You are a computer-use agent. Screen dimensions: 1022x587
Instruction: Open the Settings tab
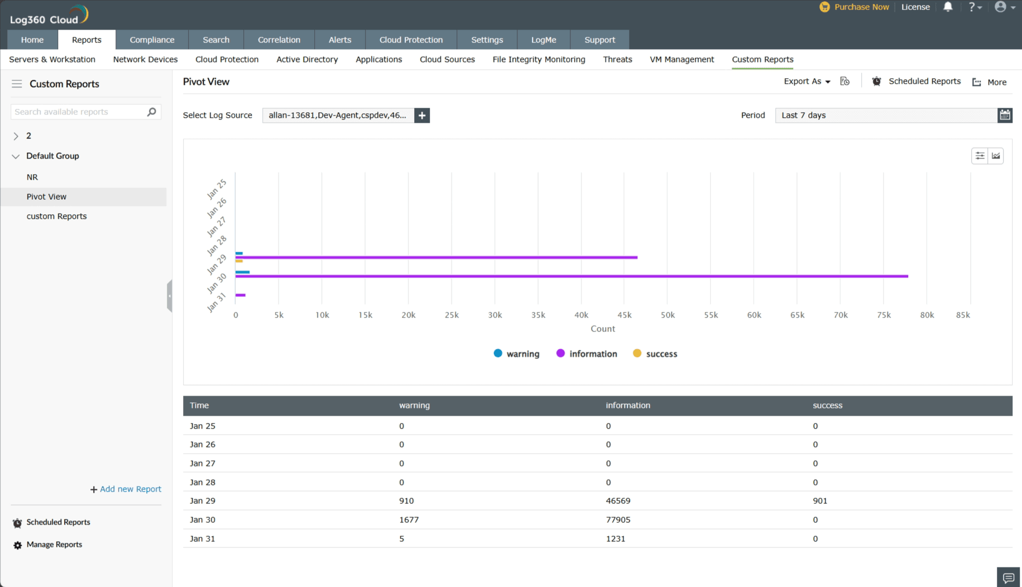pyautogui.click(x=487, y=40)
